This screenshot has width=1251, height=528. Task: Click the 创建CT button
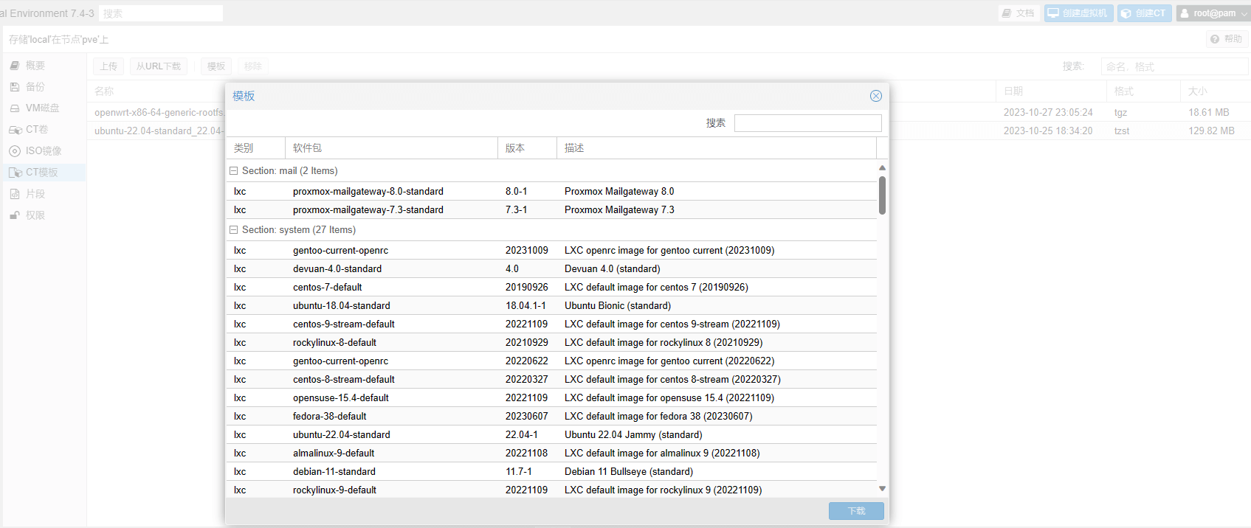point(1144,13)
